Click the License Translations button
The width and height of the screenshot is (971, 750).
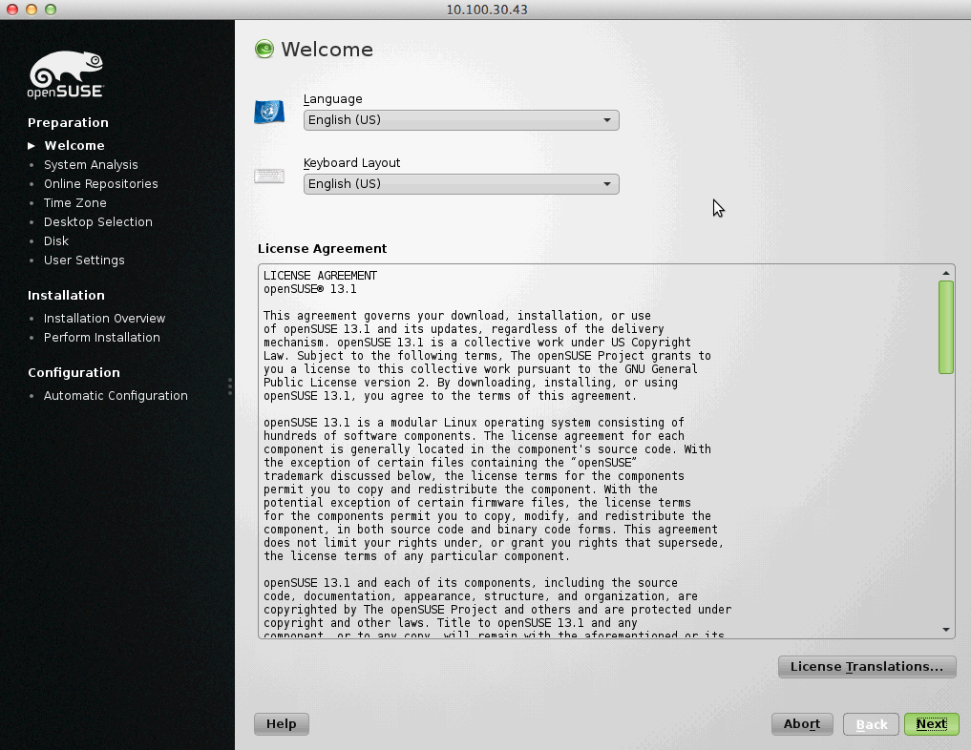(x=867, y=666)
